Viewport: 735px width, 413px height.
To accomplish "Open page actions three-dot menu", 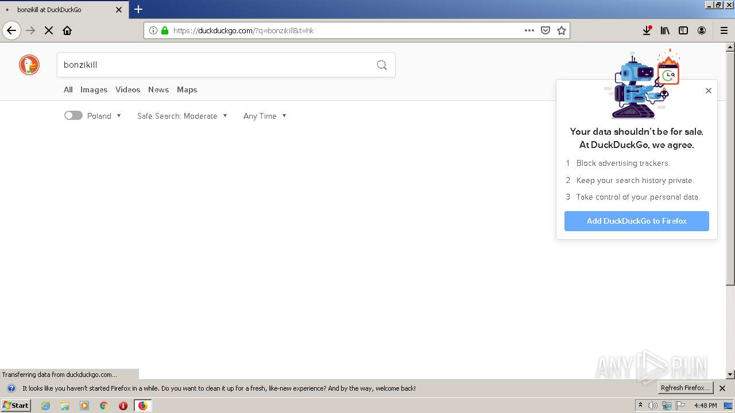I will pos(529,30).
